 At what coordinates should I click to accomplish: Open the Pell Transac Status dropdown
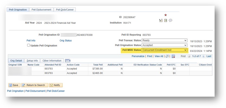[164, 40]
